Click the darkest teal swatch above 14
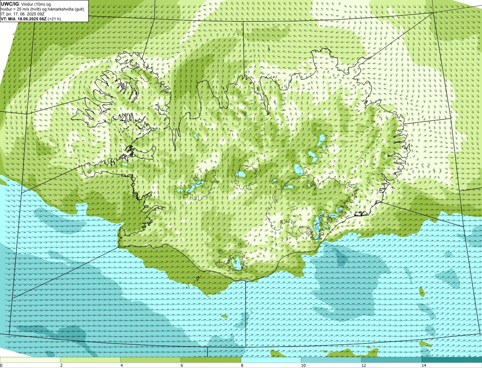This screenshot has height=368, width=482. [451, 360]
